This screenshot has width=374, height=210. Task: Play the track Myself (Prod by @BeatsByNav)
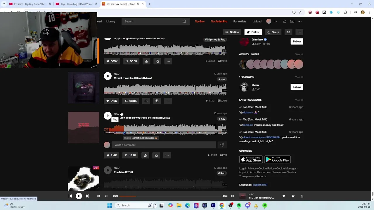(108, 76)
